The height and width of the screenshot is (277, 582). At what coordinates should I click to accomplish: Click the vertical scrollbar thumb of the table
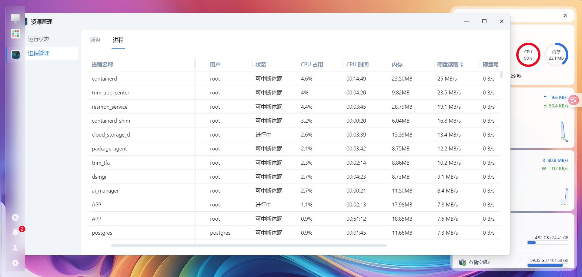click(501, 75)
